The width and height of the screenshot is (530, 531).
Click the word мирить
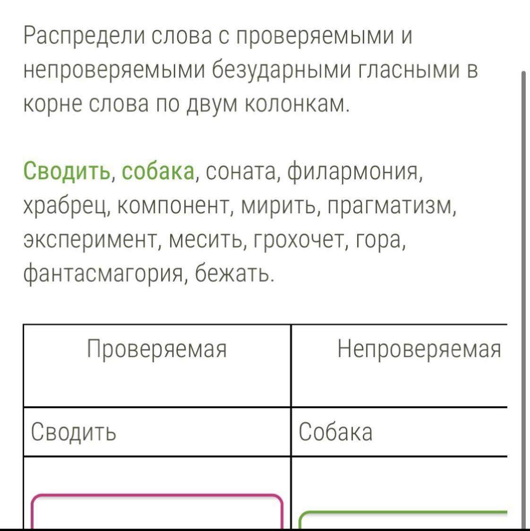tap(279, 207)
